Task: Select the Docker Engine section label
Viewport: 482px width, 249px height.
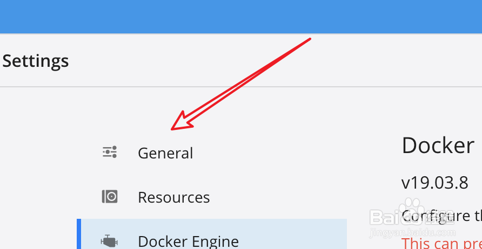Action: 188,241
